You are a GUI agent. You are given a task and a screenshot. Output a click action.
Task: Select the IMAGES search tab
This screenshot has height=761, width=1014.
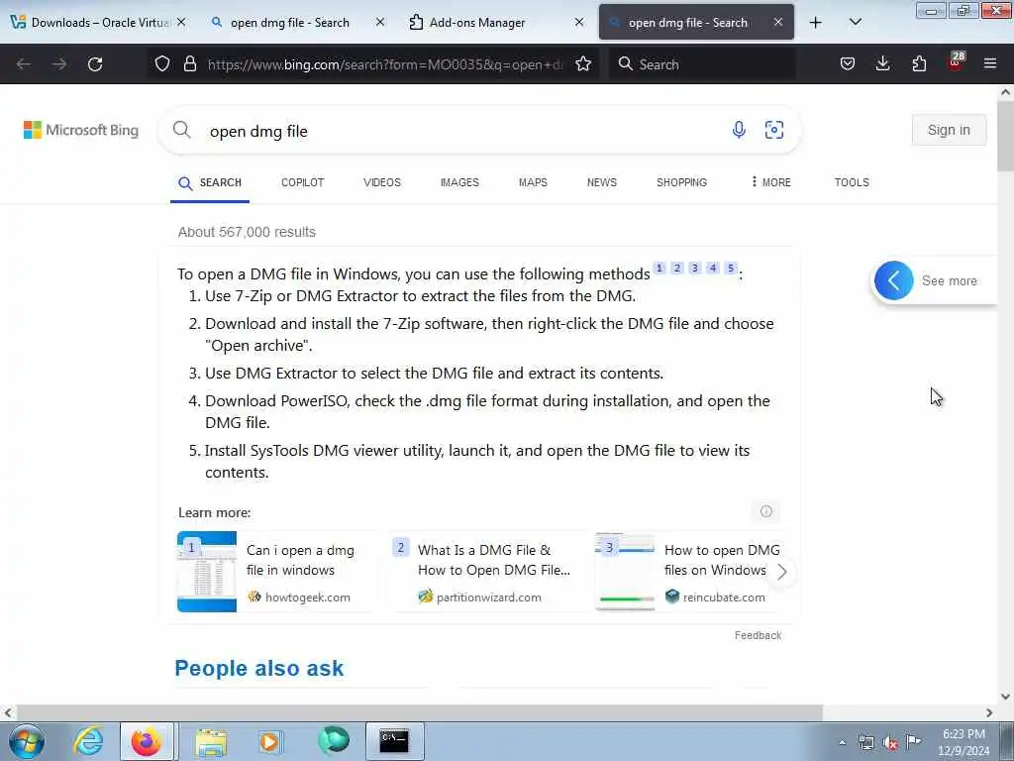pyautogui.click(x=459, y=182)
